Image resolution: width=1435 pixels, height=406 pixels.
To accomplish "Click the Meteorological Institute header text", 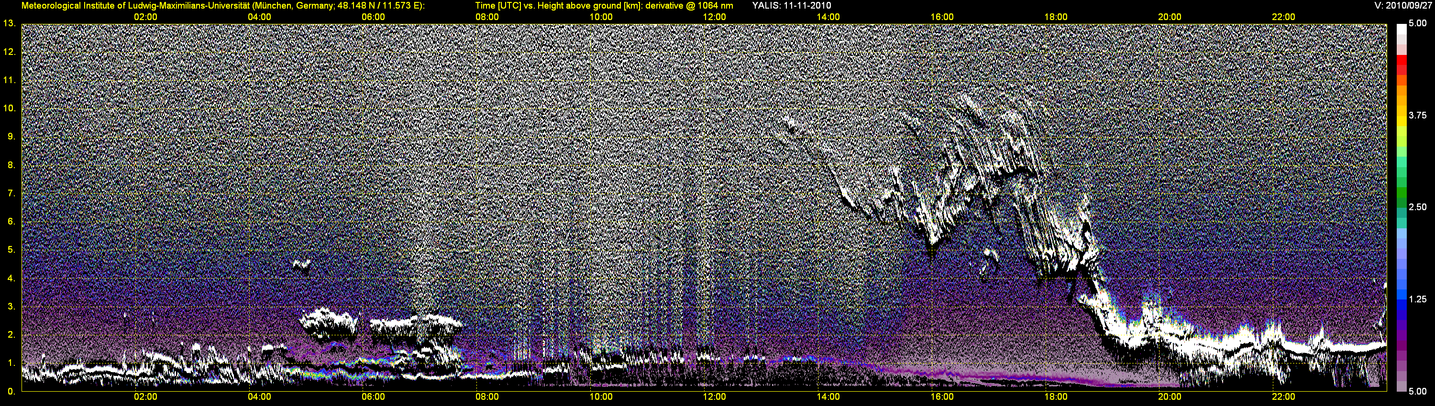I will click(223, 6).
